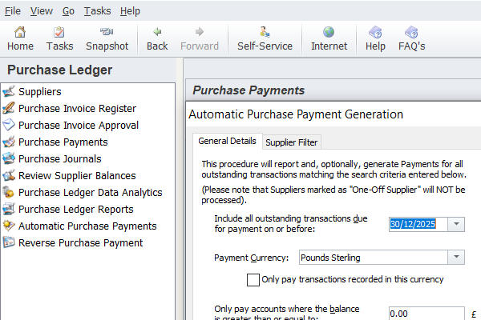
Task: Open Automatic Purchase Payments label
Action: tap(87, 226)
